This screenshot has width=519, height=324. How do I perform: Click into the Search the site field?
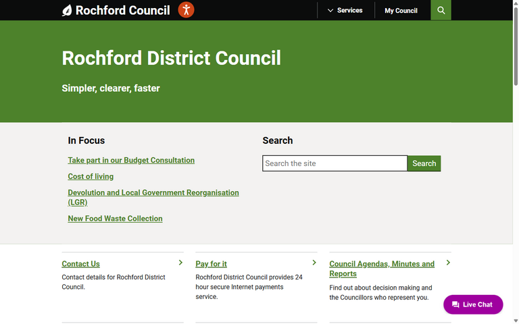tap(335, 163)
